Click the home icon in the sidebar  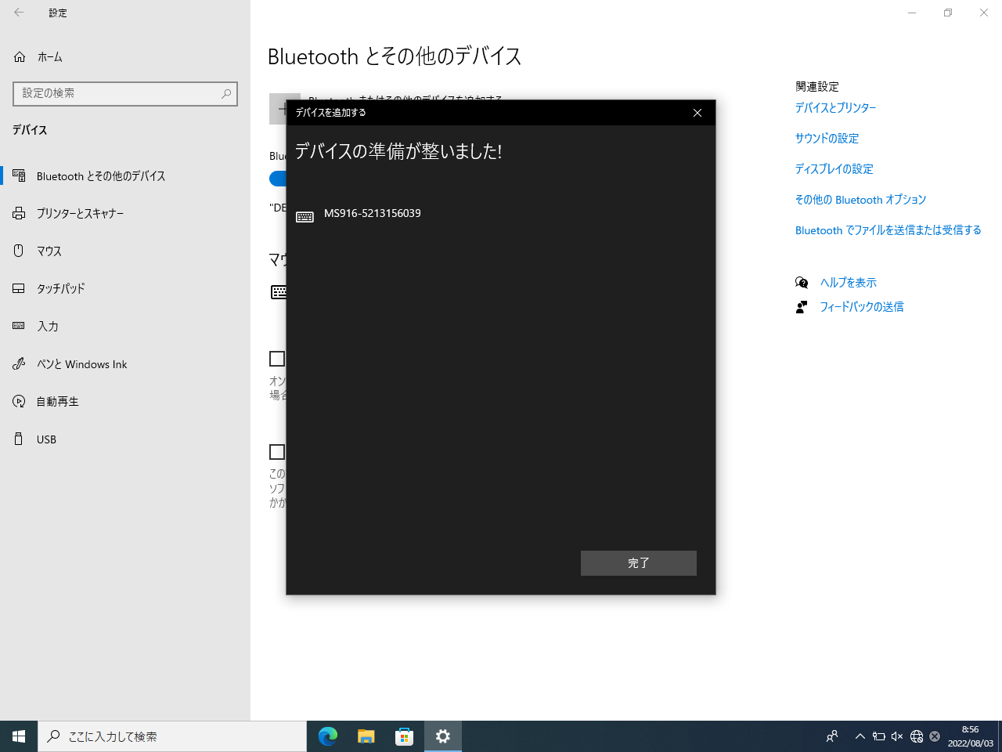(x=20, y=57)
